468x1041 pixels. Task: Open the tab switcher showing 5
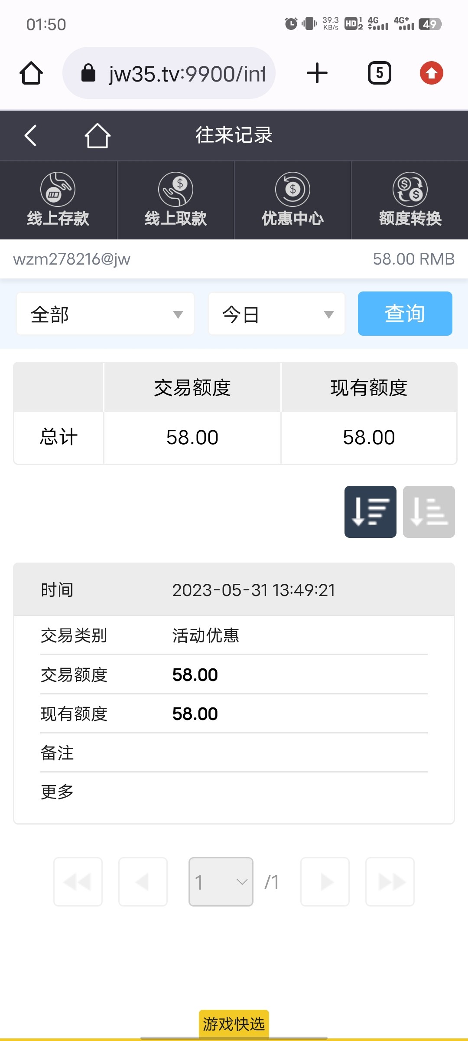tap(380, 73)
